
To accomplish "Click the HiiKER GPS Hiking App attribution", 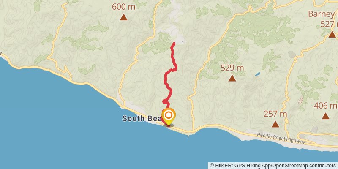I will click(240, 165).
